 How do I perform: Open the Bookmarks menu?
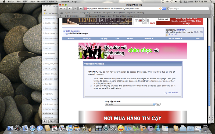(53, 2)
